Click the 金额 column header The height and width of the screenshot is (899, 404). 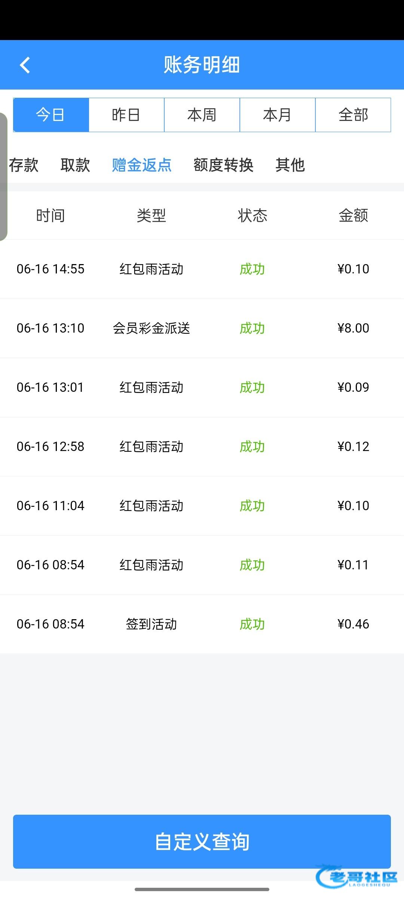point(353,215)
